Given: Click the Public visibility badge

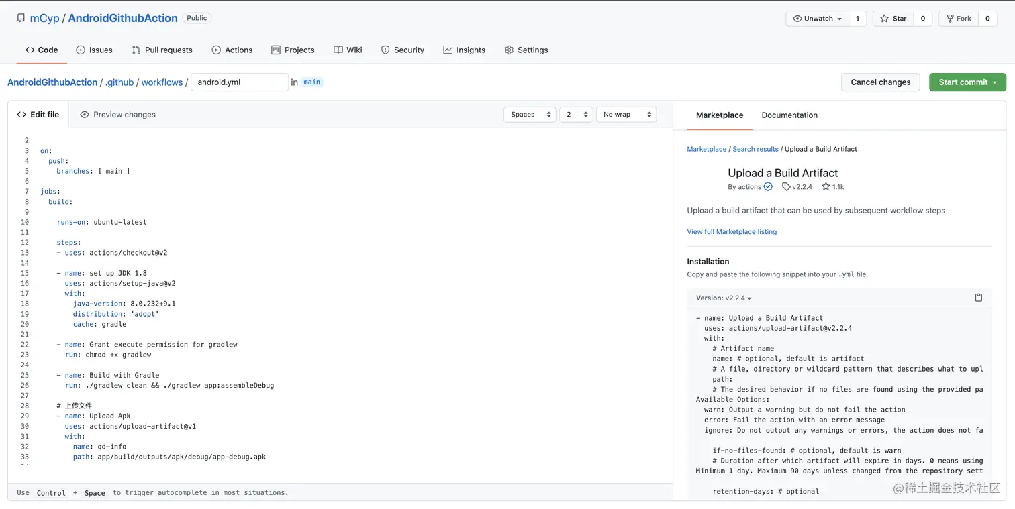Looking at the screenshot, I should (197, 18).
